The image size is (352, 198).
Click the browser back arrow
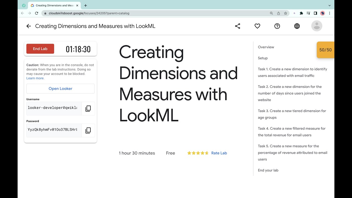tap(23, 13)
